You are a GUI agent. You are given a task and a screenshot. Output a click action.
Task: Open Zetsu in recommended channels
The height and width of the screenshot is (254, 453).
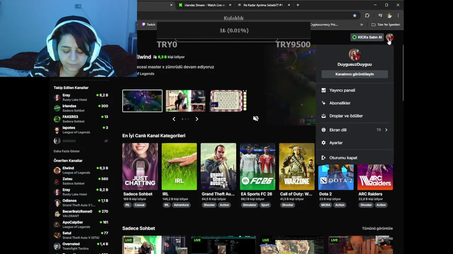point(81,181)
